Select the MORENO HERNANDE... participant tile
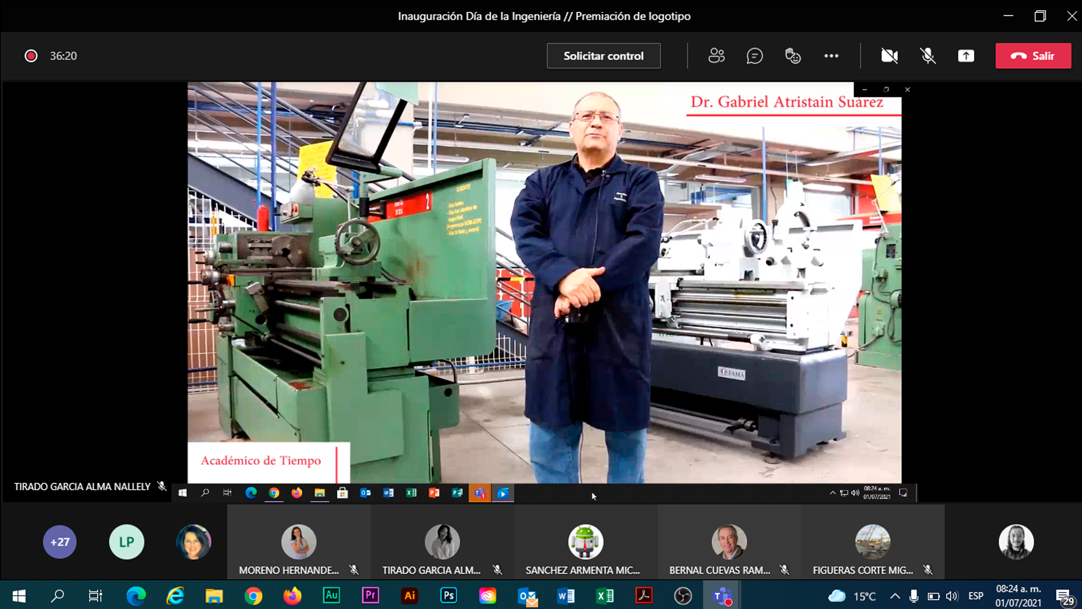Image resolution: width=1082 pixels, height=609 pixels. click(299, 542)
